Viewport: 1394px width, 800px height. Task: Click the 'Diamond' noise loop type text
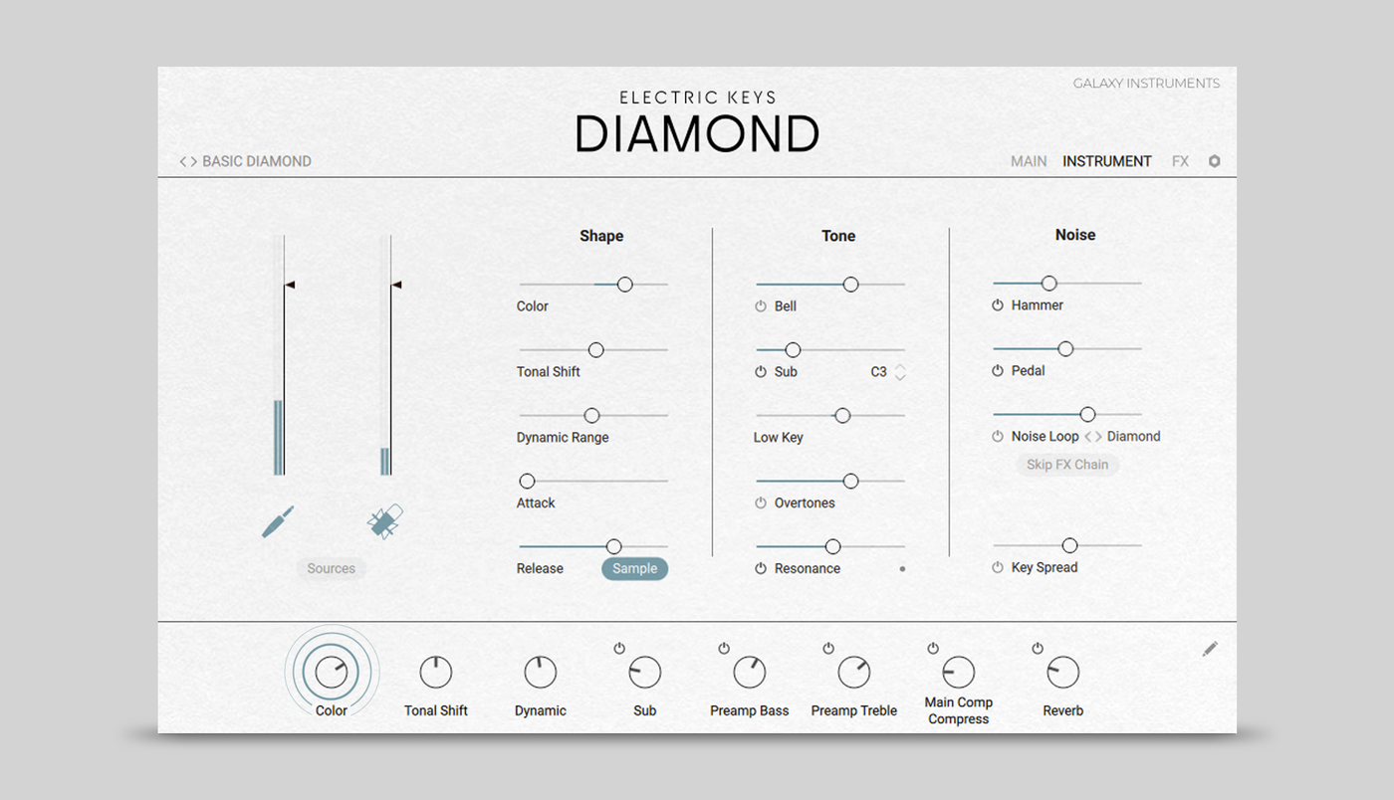1134,437
